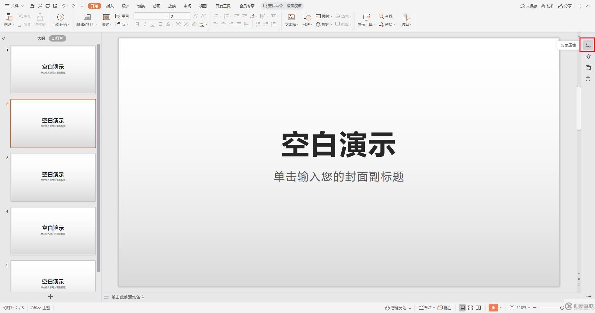The height and width of the screenshot is (313, 595).
Task: Start slideshow with orange play button
Action: 493,308
